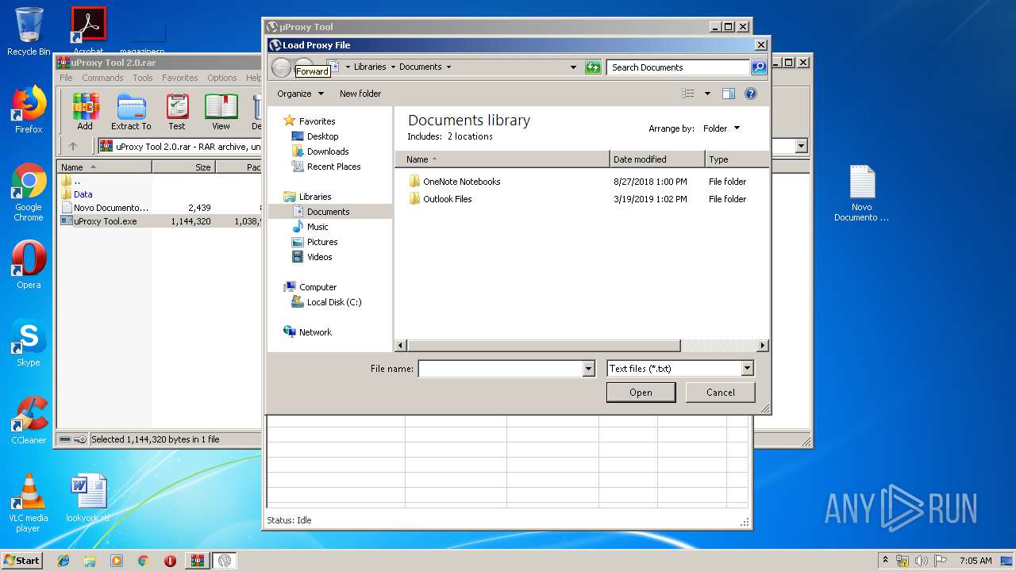Select Opera desktop shortcut
1016x571 pixels.
point(29,266)
